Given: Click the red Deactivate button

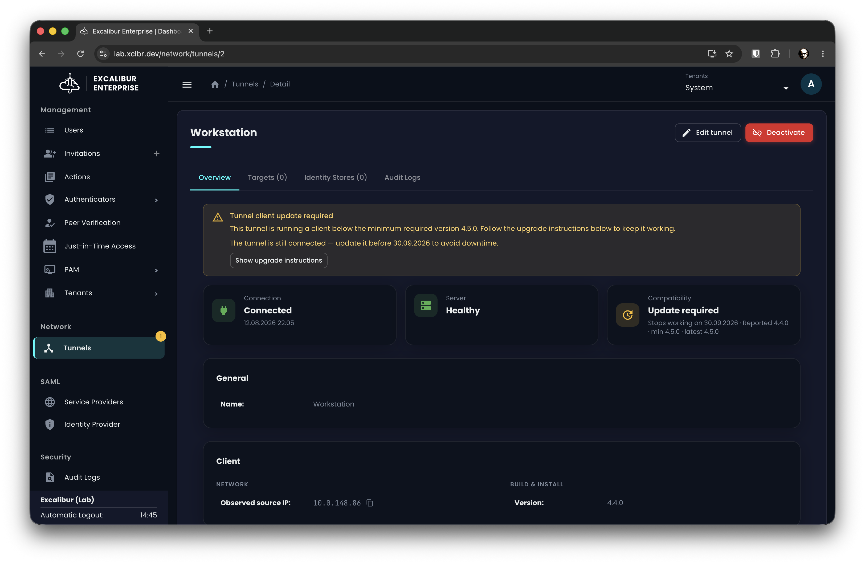Looking at the screenshot, I should [x=779, y=132].
